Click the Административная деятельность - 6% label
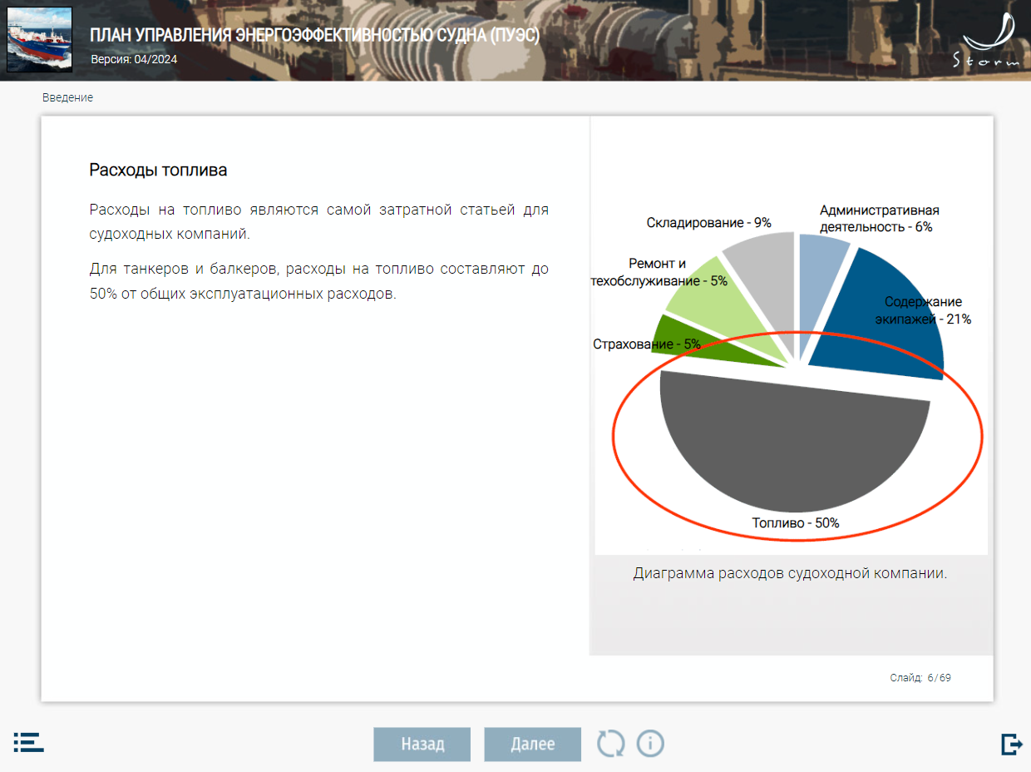1031x772 pixels. pyautogui.click(x=879, y=218)
